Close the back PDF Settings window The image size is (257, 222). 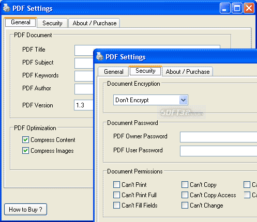tap(249, 8)
